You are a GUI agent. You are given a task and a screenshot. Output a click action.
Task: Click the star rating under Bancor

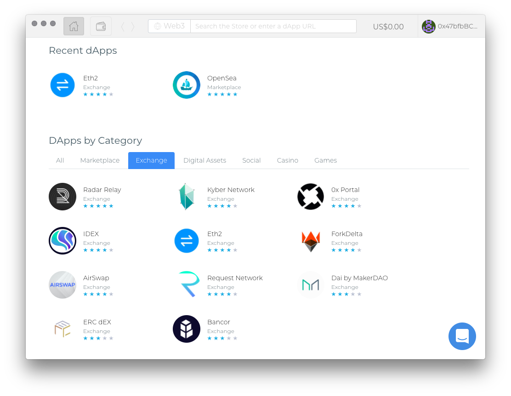tap(222, 338)
